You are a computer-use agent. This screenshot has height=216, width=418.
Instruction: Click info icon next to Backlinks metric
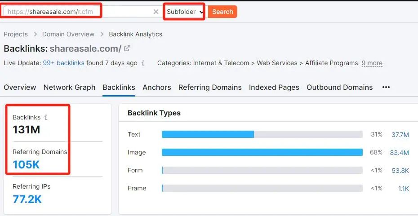(46, 117)
